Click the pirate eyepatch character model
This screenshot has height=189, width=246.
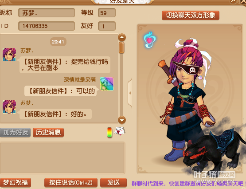pos(187,100)
